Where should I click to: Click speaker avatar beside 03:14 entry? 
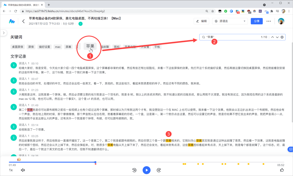(x=14, y=127)
